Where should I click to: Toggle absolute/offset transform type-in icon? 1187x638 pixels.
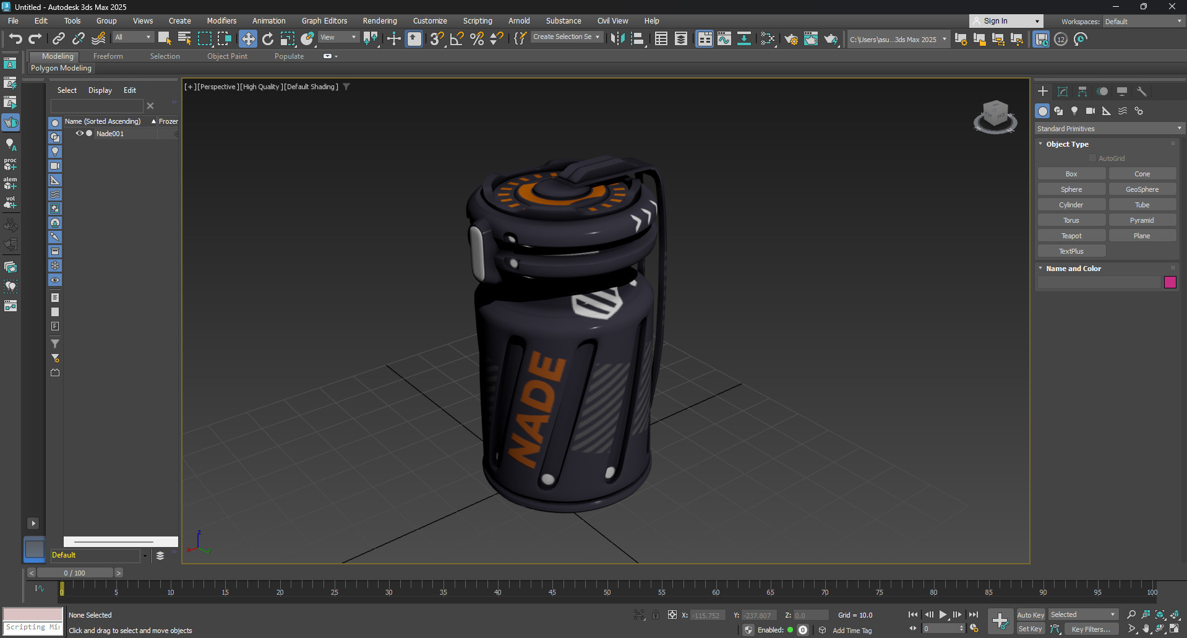[x=672, y=614]
